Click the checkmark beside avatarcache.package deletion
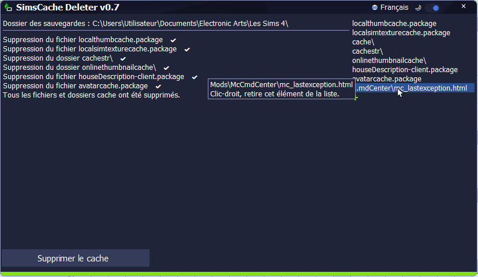478x277 pixels. 158,86
